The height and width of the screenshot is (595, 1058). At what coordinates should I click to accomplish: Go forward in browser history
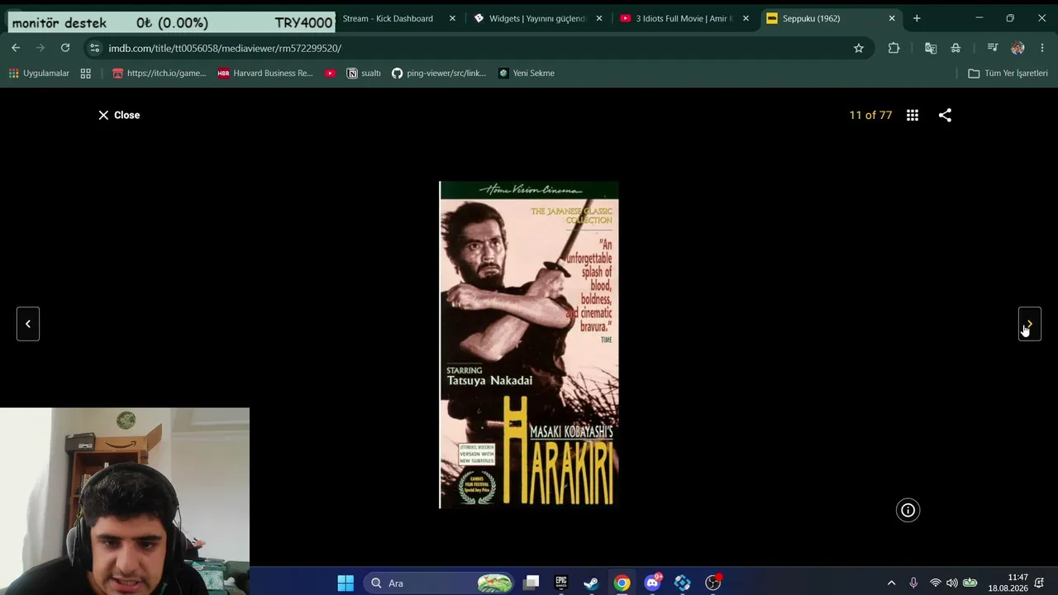(x=41, y=48)
